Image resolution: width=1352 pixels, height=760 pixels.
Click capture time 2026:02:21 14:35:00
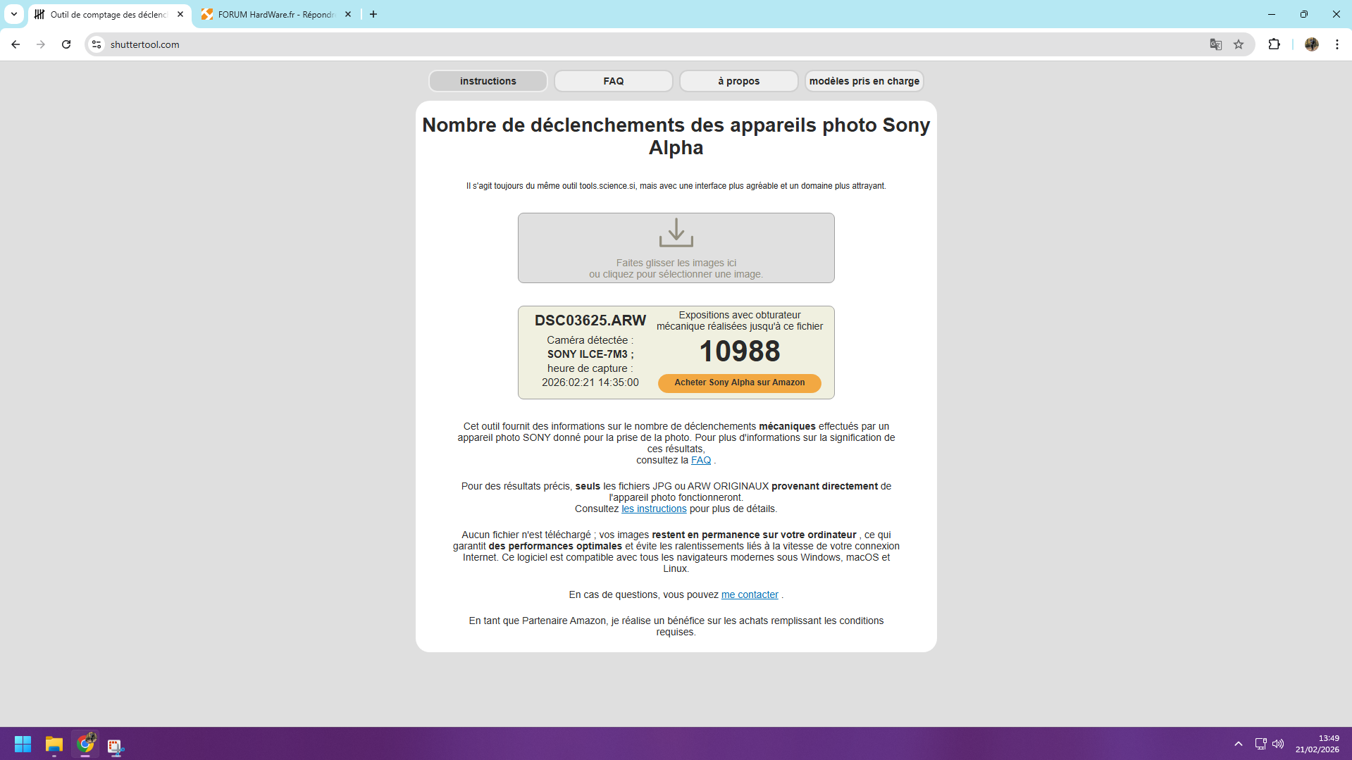(590, 382)
